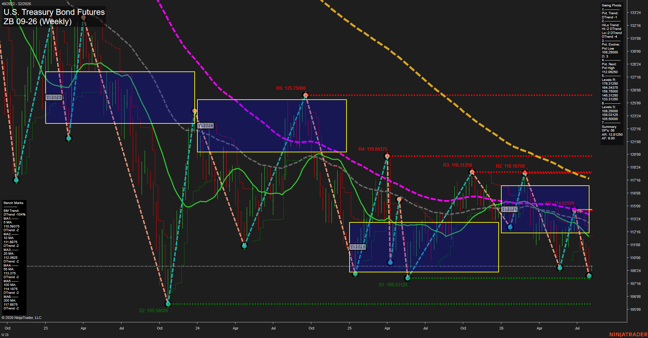
Task: Click the © 2026 NinjaTrader, LLC copyright text
Action: (x=22, y=318)
